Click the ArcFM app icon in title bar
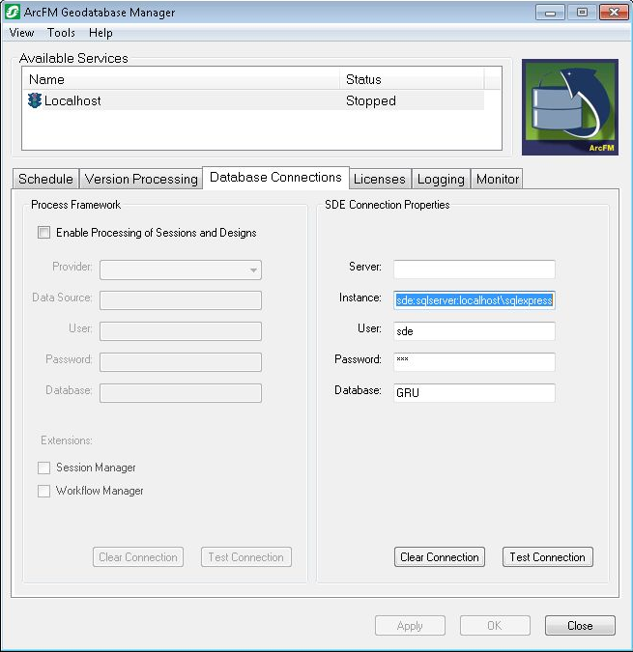 (x=14, y=13)
